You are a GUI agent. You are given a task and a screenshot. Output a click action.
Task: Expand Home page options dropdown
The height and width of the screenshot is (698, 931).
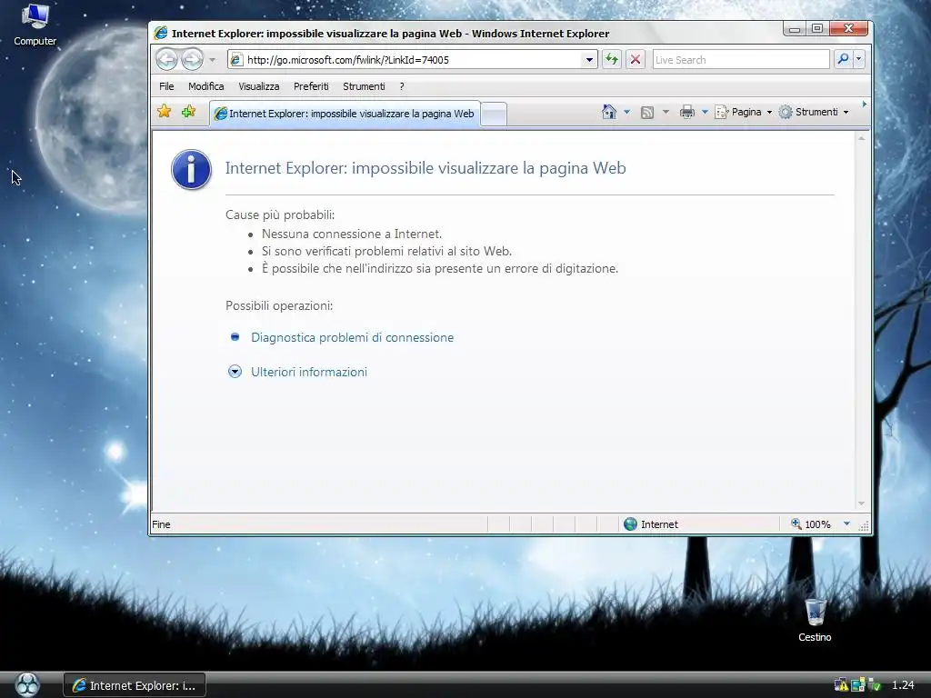tap(626, 112)
